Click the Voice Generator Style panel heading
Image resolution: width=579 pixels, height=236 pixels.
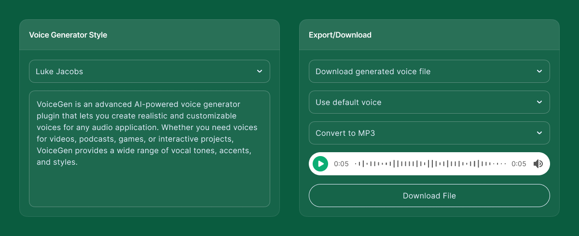point(68,35)
